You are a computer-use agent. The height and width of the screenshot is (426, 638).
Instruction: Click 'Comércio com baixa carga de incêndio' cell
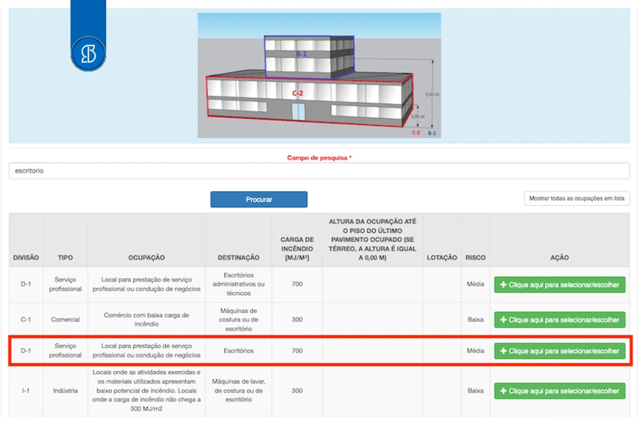pyautogui.click(x=146, y=319)
